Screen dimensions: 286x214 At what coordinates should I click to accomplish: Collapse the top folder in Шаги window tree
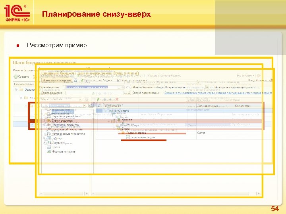coord(16,90)
